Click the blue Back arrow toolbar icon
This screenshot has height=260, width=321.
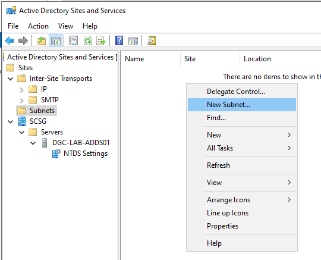(x=10, y=41)
